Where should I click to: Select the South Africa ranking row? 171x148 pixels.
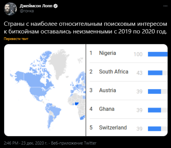click(x=128, y=72)
